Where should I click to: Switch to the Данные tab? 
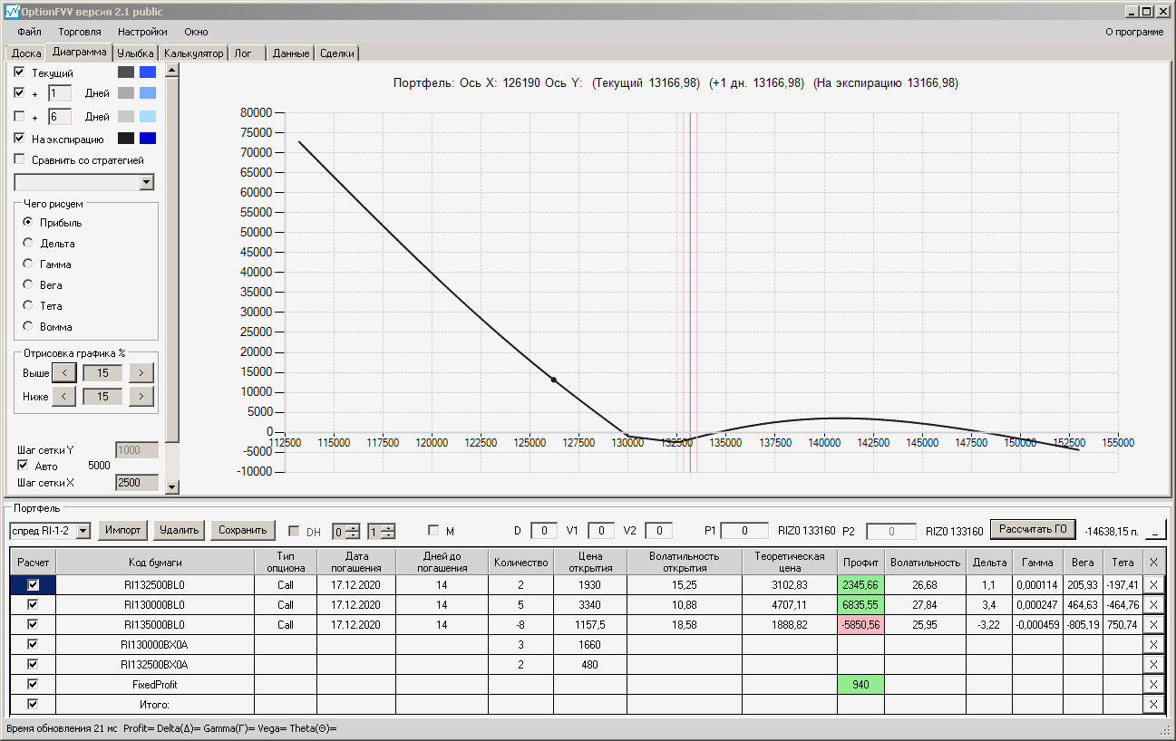point(291,53)
